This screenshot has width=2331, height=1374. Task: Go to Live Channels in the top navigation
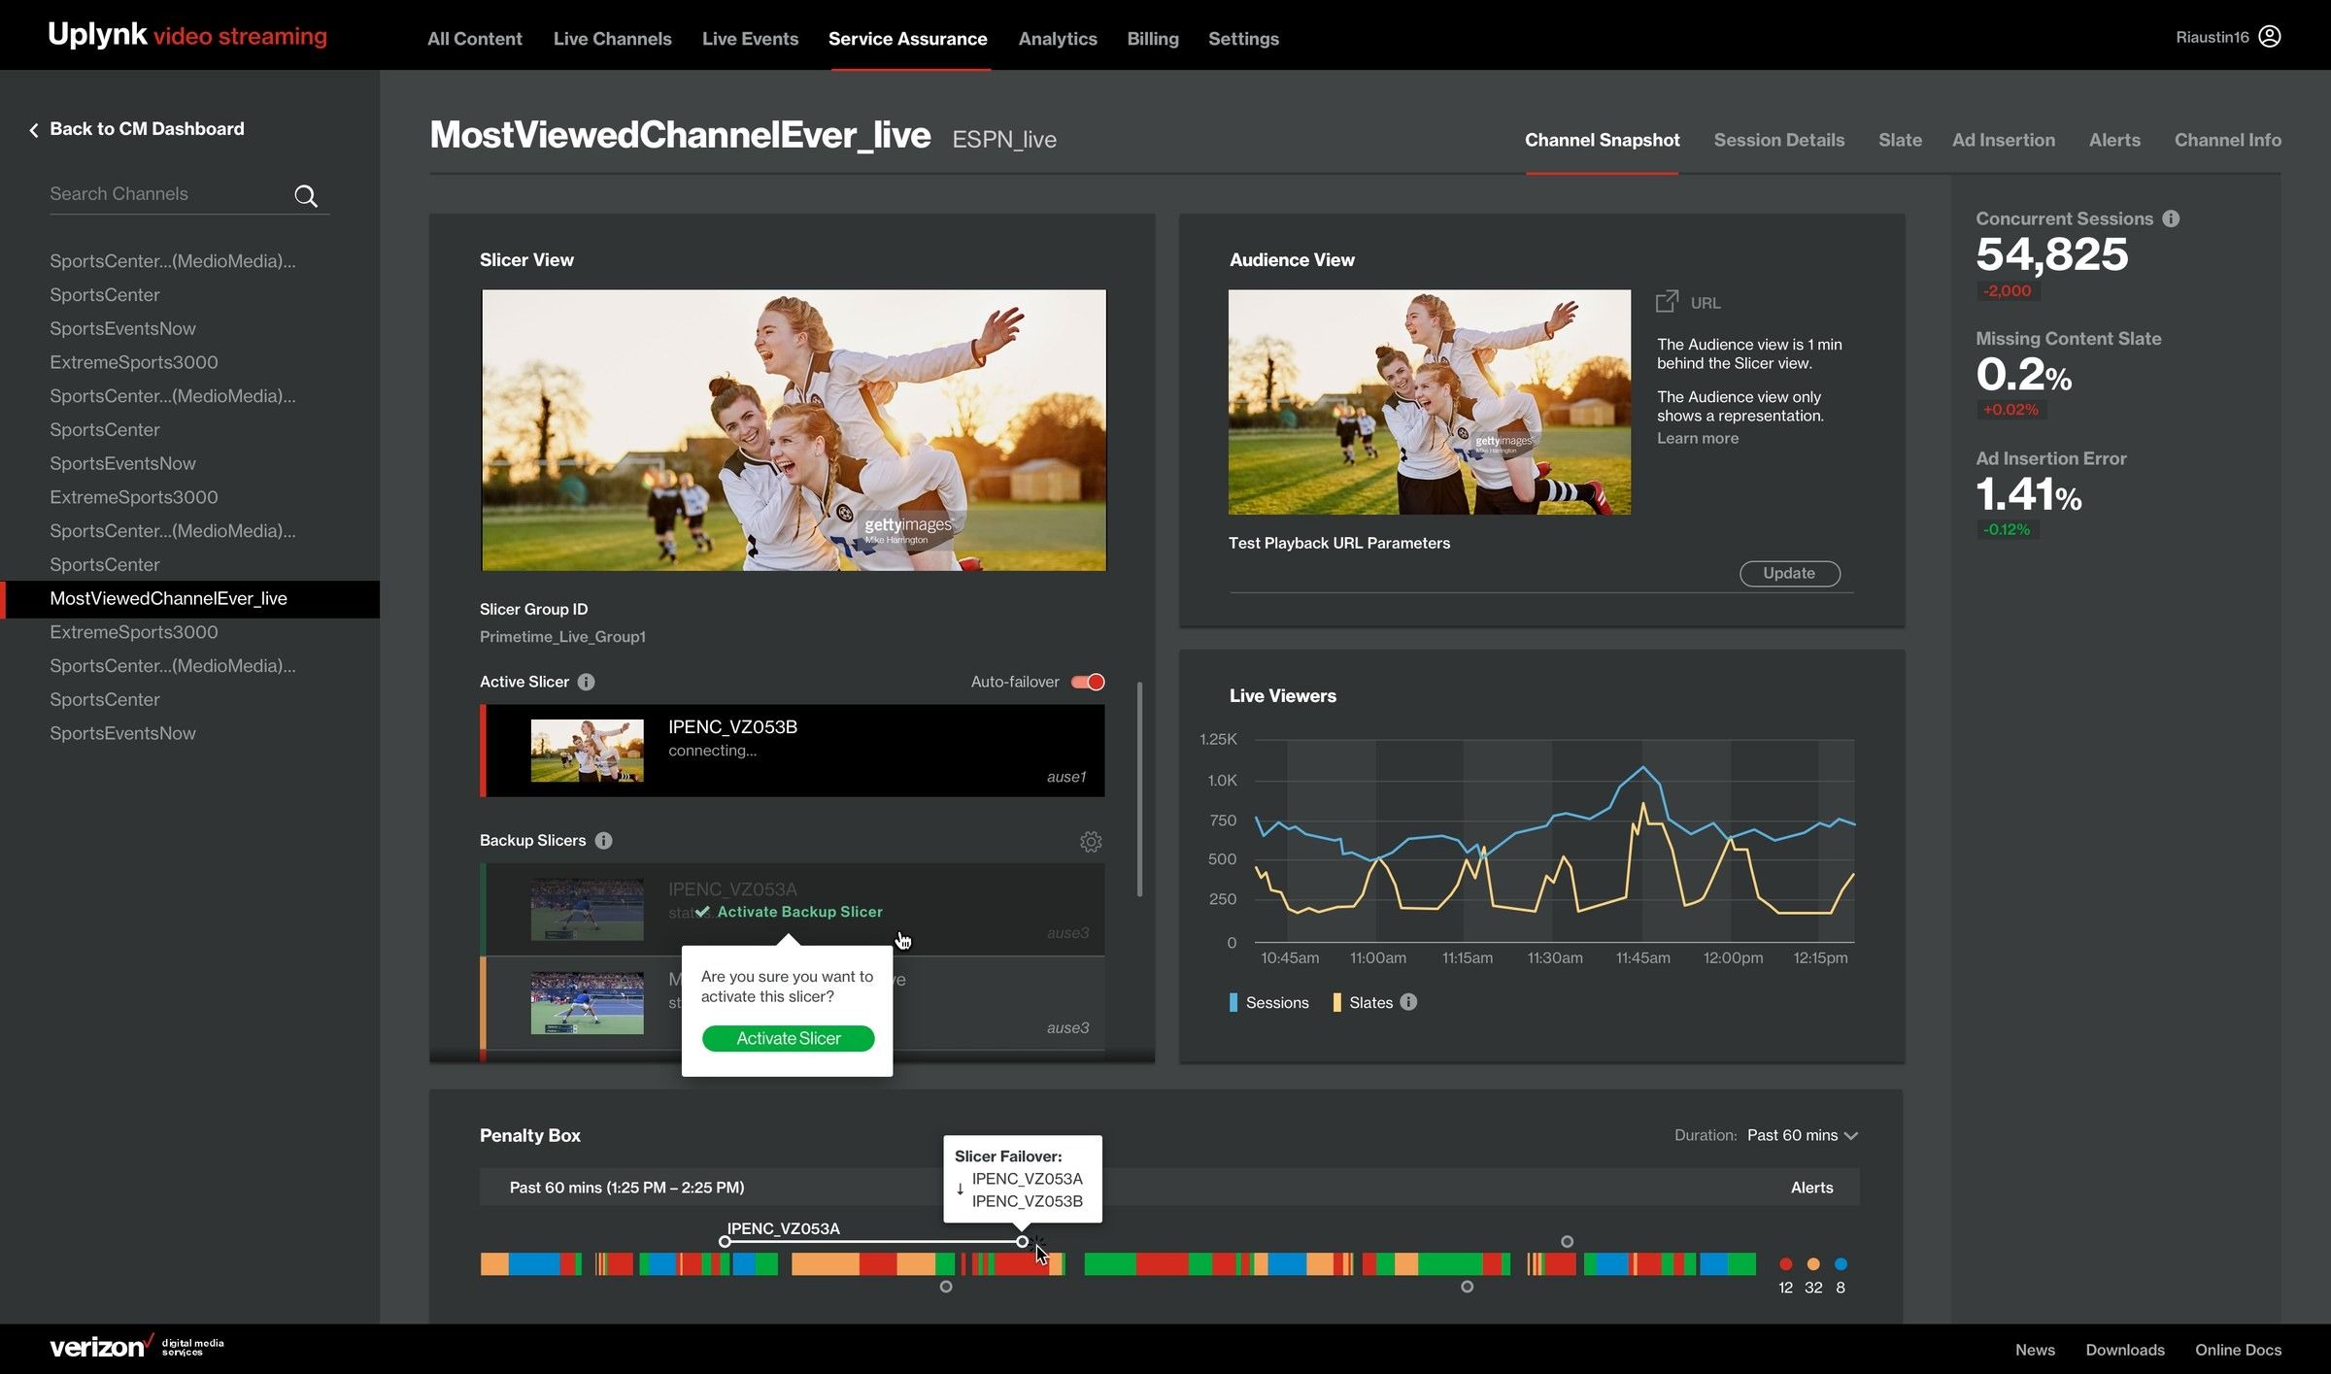tap(612, 39)
